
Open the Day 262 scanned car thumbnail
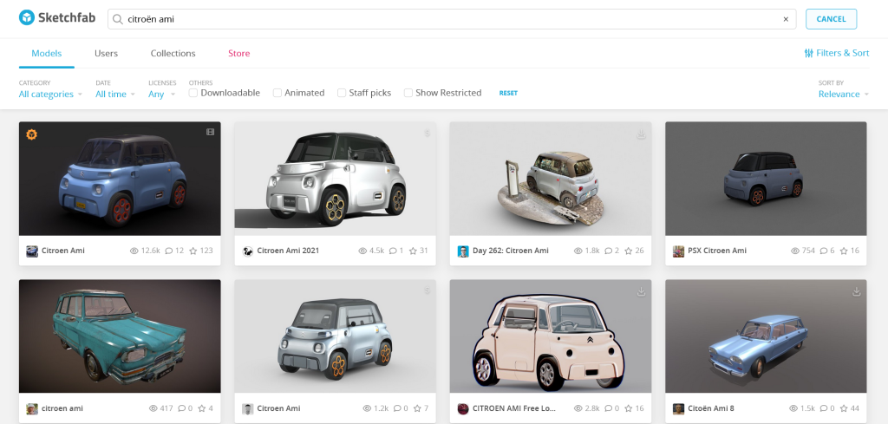click(x=551, y=179)
